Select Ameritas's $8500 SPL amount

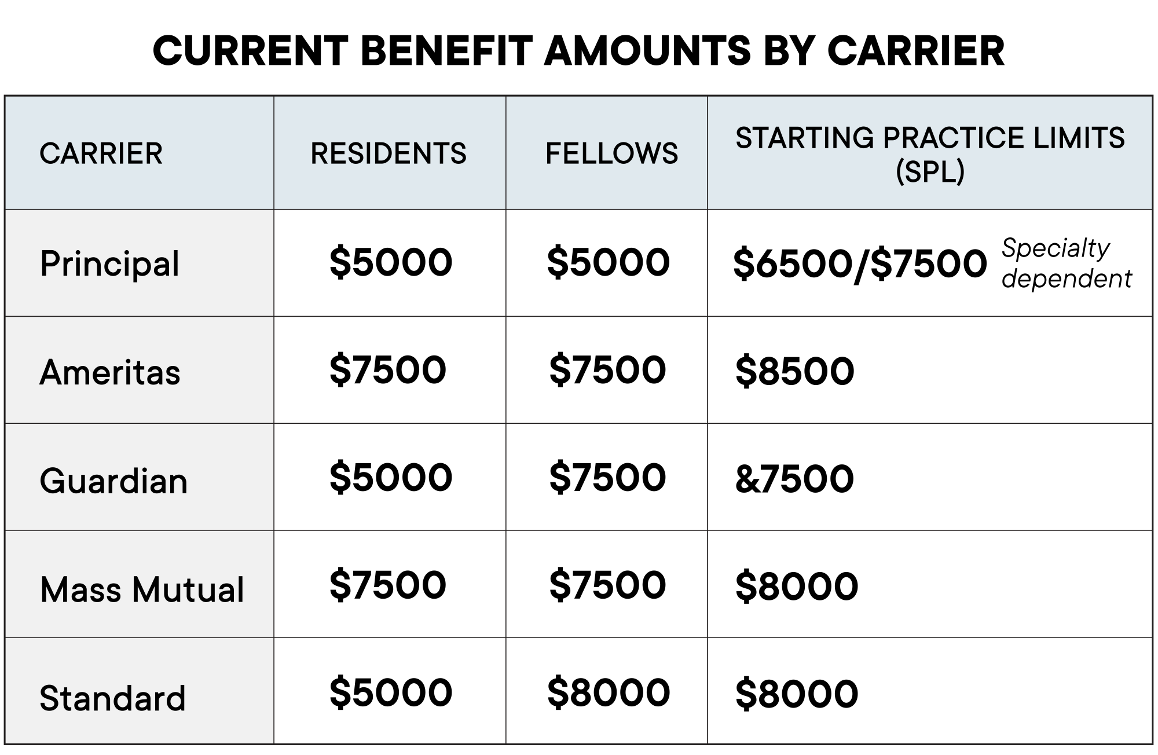tap(794, 371)
